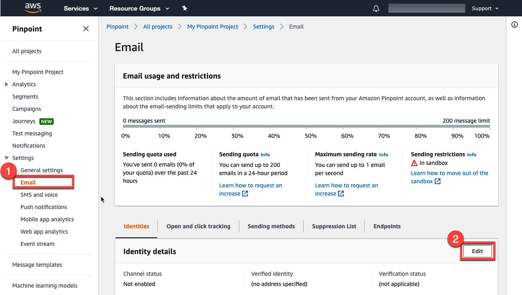
Task: Learn how to move out of sandbox
Action: [449, 177]
